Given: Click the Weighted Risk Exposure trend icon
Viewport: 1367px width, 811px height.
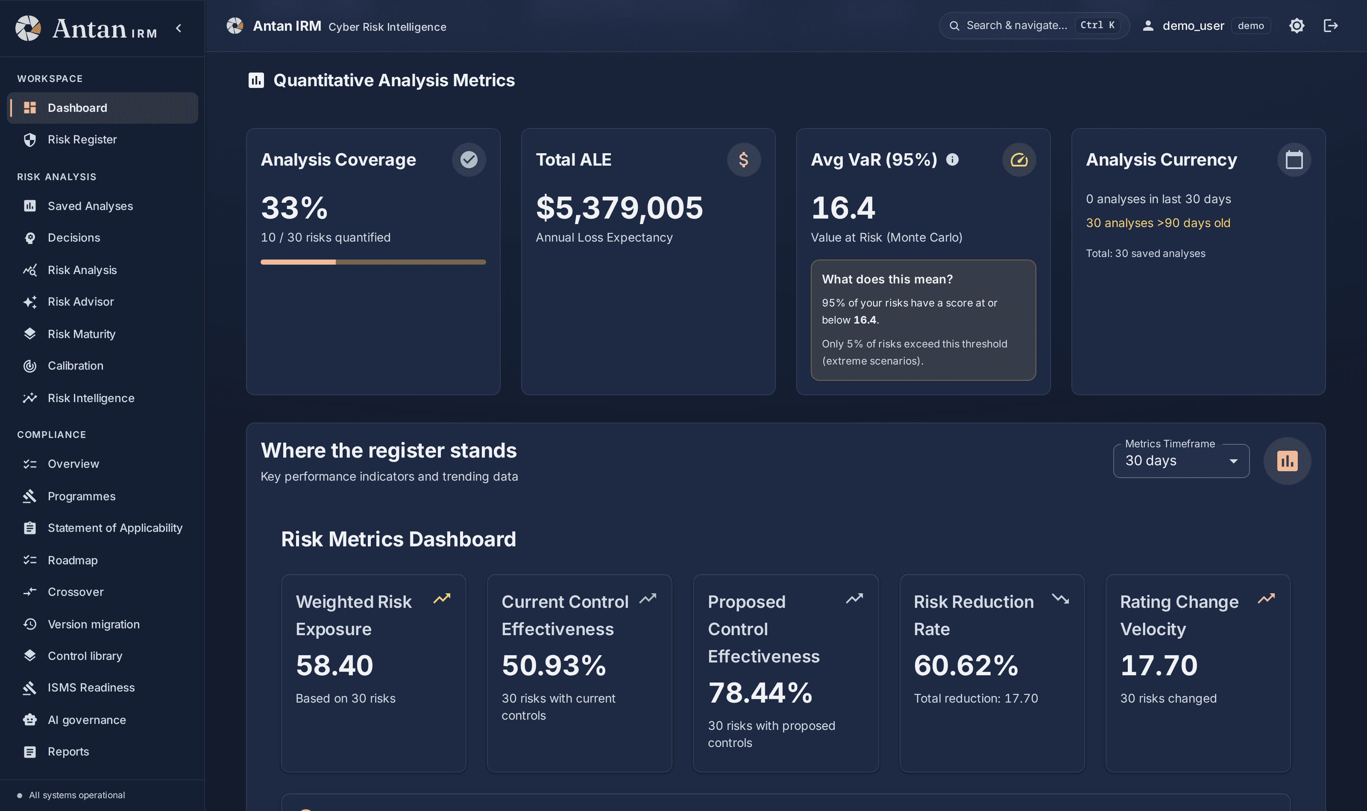Looking at the screenshot, I should (442, 598).
